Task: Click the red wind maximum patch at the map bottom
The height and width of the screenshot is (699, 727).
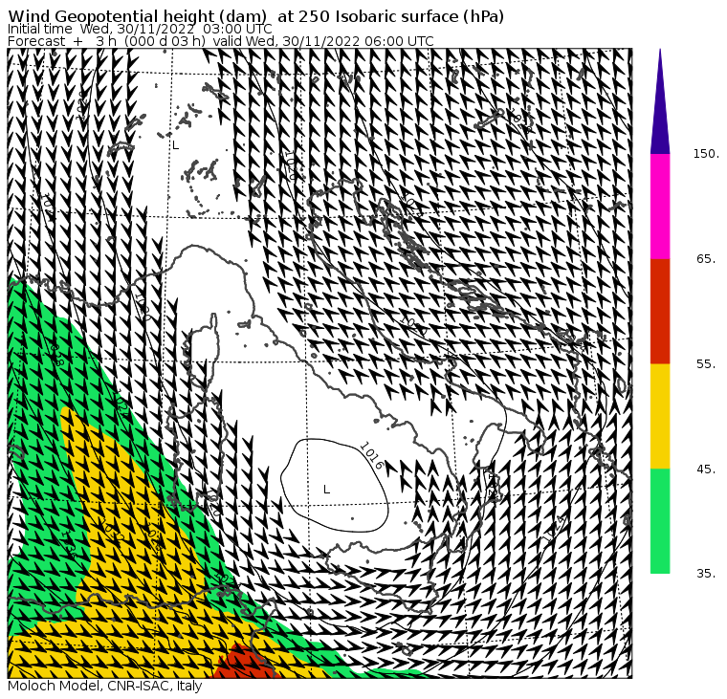Action: [x=243, y=663]
